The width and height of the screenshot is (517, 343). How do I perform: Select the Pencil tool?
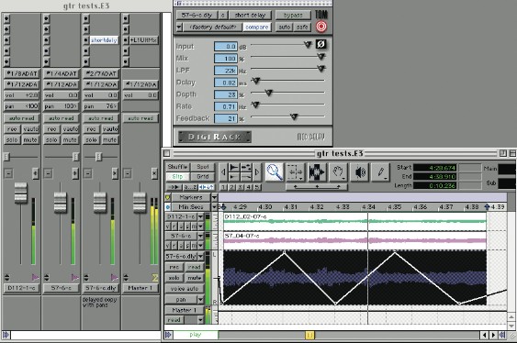381,172
